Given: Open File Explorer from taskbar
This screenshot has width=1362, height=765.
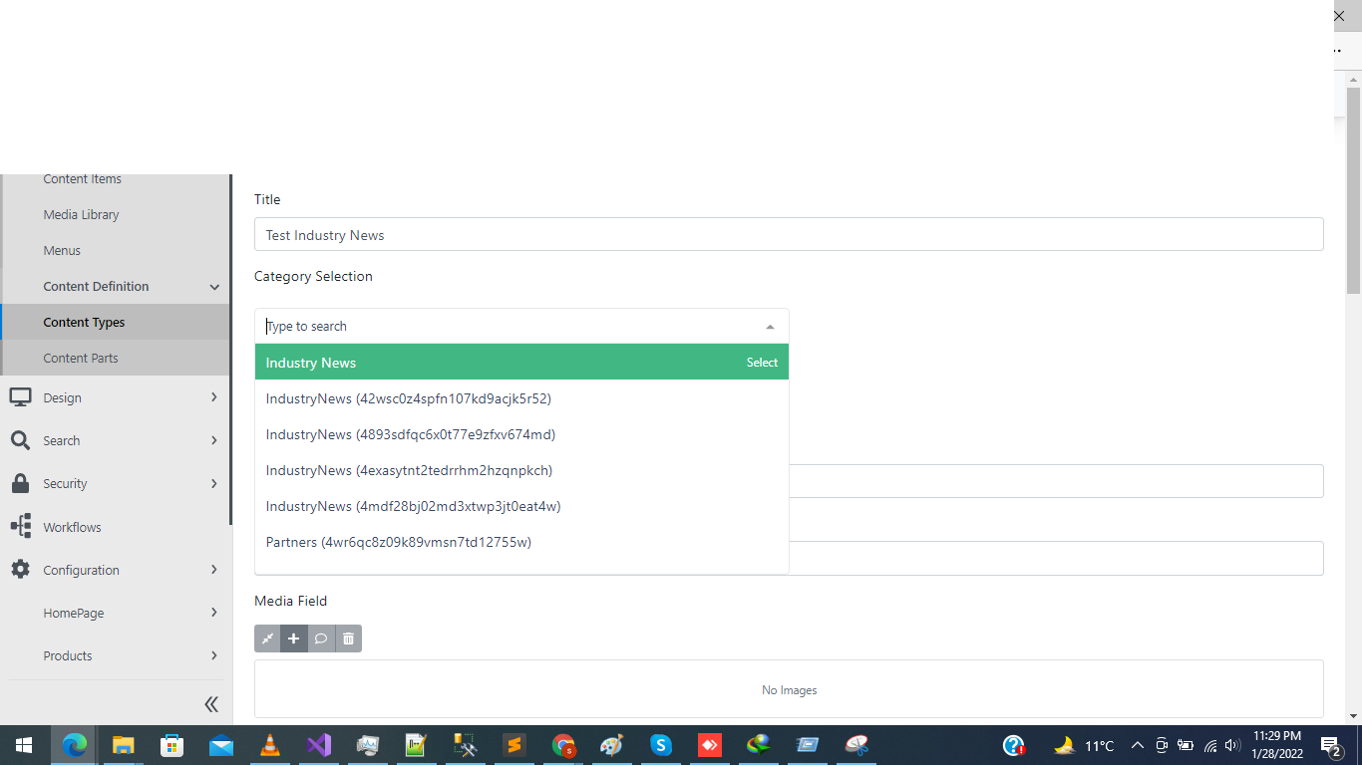Looking at the screenshot, I should (123, 745).
